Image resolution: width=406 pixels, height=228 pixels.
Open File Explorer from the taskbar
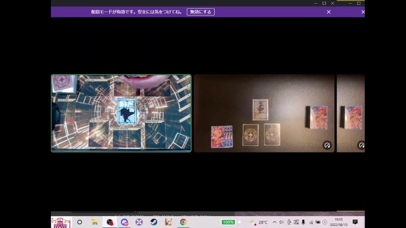(x=95, y=222)
